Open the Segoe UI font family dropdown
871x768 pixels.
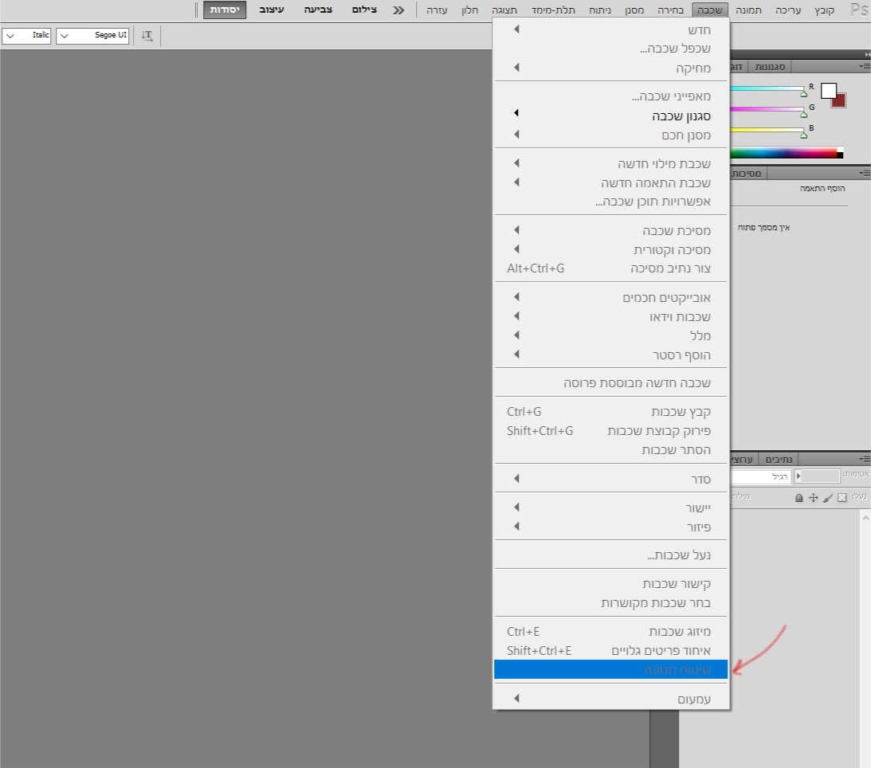point(92,36)
